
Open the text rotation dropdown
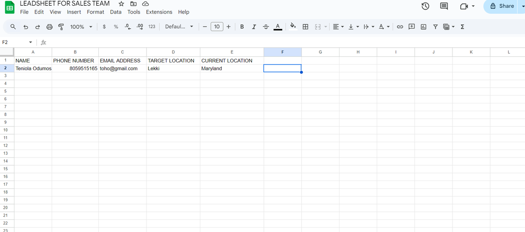tap(384, 27)
